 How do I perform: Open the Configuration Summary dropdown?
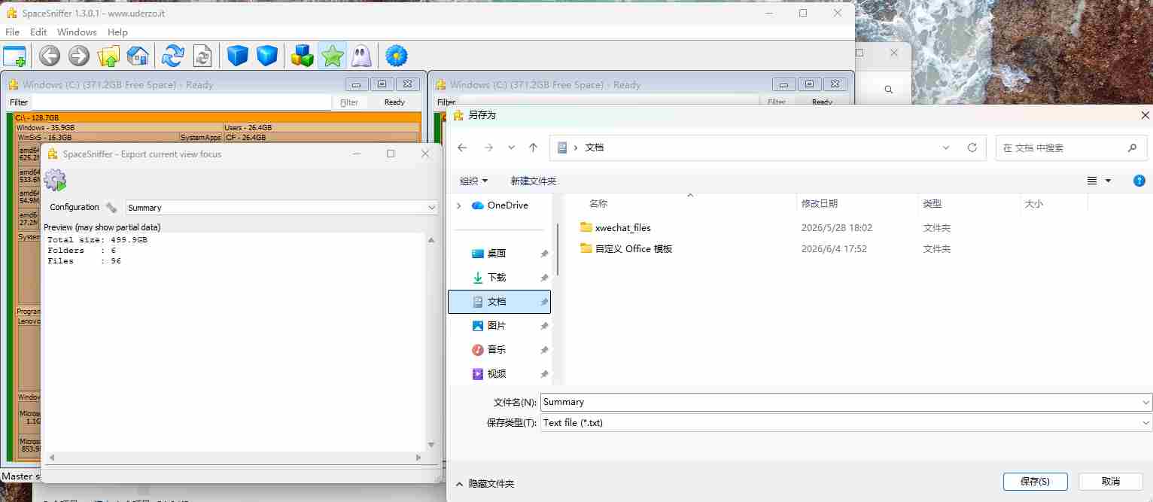pyautogui.click(x=432, y=208)
